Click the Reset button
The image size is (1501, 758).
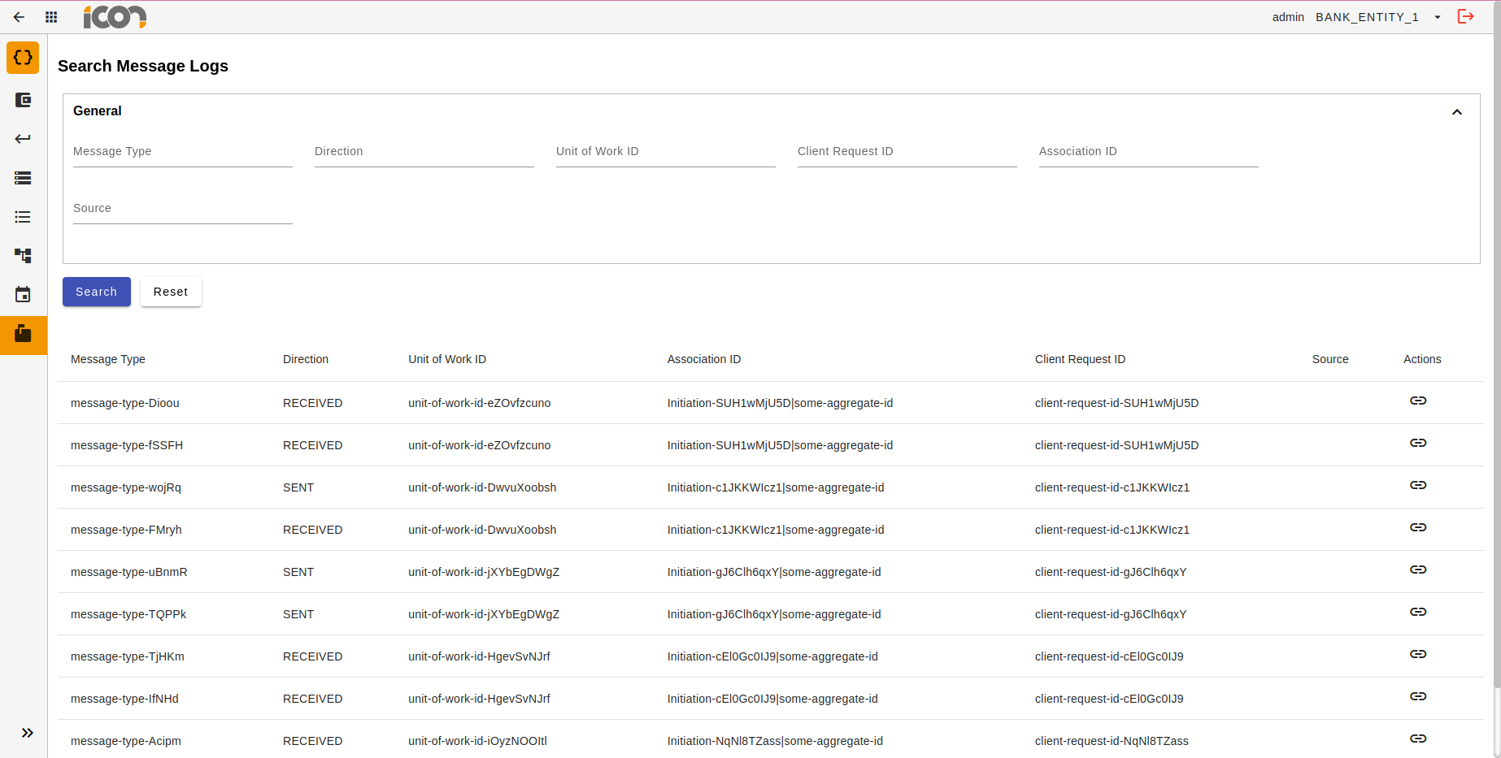pos(171,291)
